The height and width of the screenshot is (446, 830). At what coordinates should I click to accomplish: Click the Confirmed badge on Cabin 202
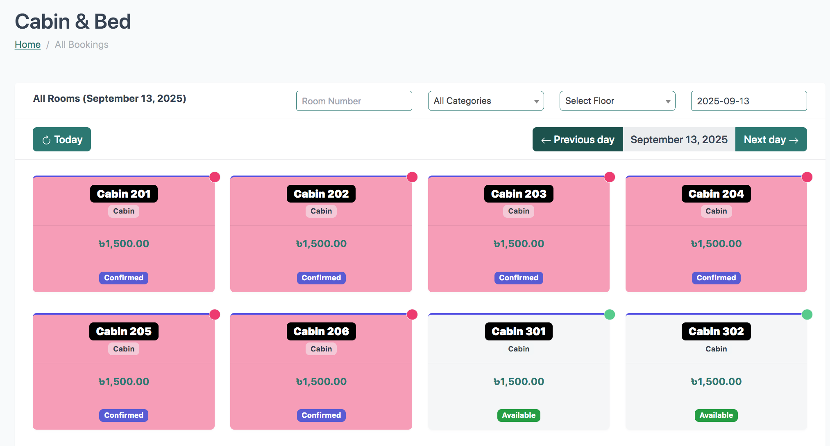321,278
